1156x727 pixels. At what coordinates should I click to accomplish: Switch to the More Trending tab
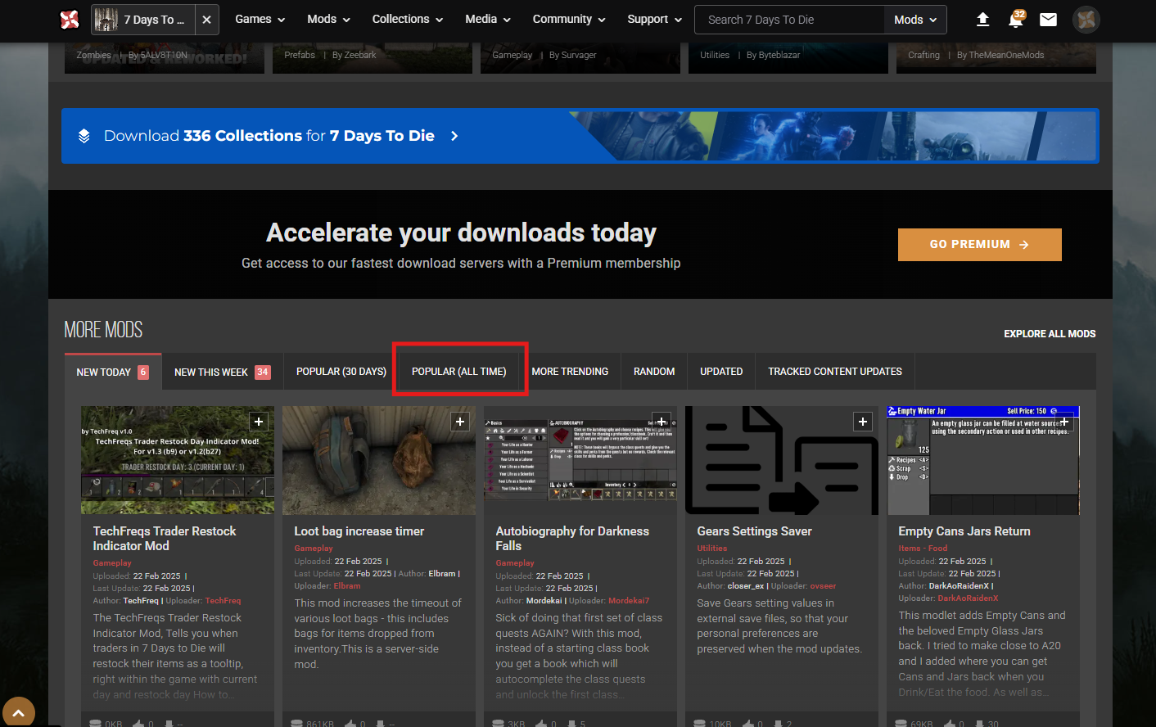click(570, 372)
